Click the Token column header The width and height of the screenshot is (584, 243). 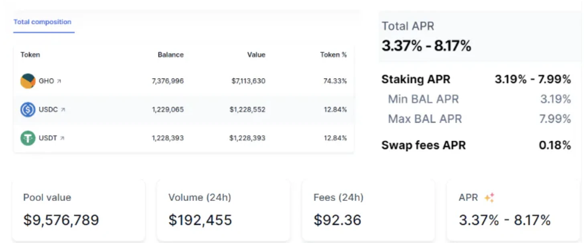tap(30, 55)
